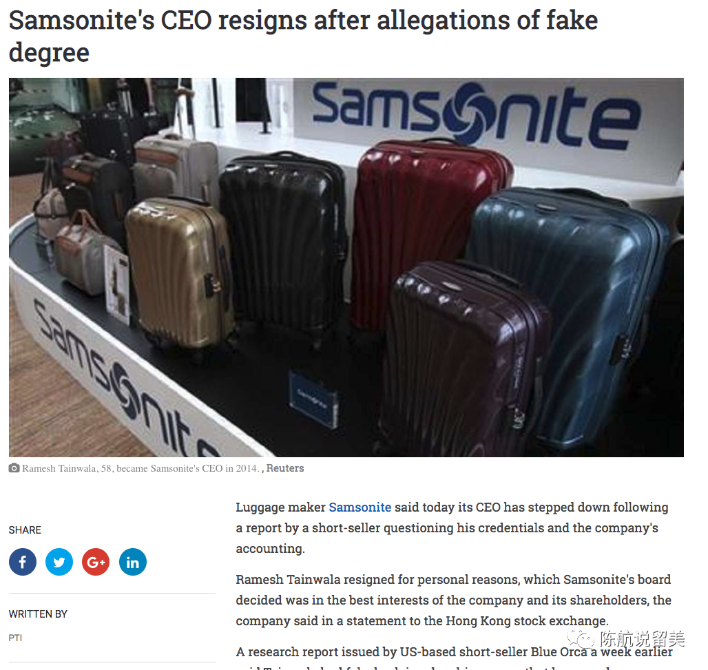Screen dimensions: 708x670
Task: Share the article on LinkedIn
Action: [x=133, y=562]
